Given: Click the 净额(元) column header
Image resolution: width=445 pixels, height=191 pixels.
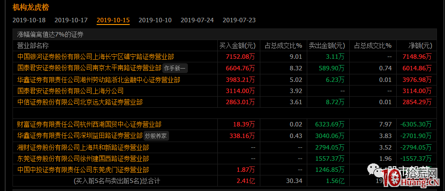Looking at the screenshot, I should pyautogui.click(x=420, y=46).
